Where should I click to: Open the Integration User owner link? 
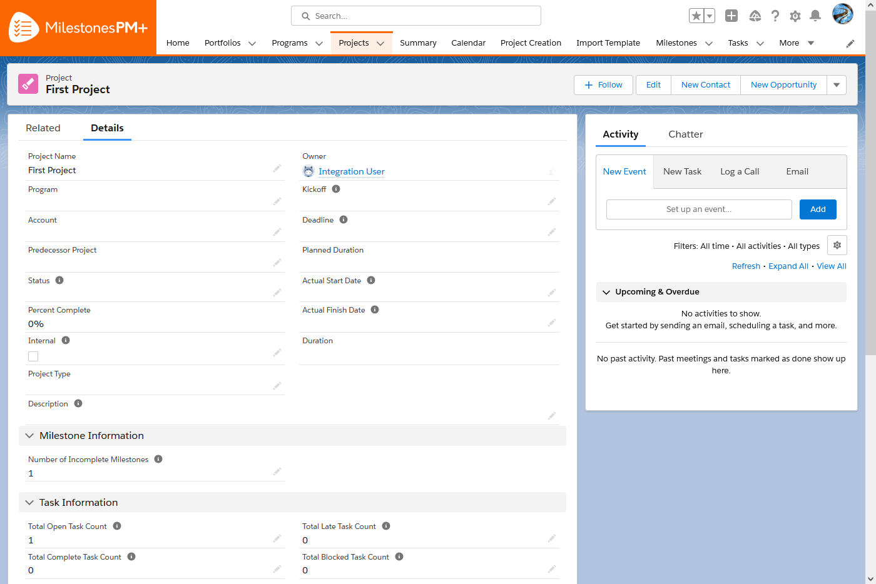tap(351, 171)
